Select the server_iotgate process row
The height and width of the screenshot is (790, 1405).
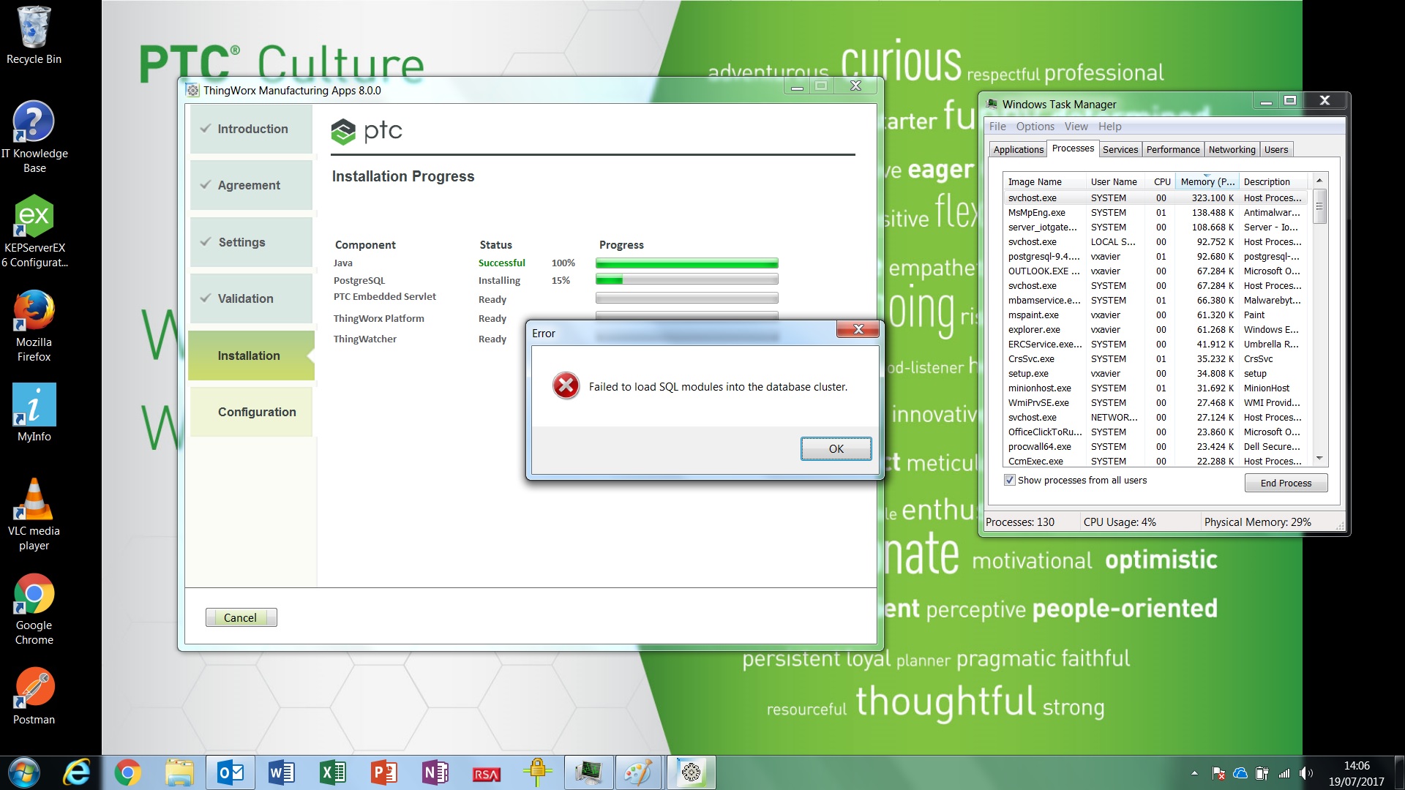(1155, 227)
